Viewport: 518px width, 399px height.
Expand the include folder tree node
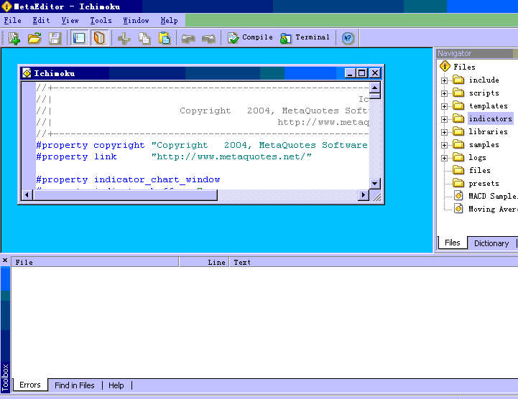(445, 80)
